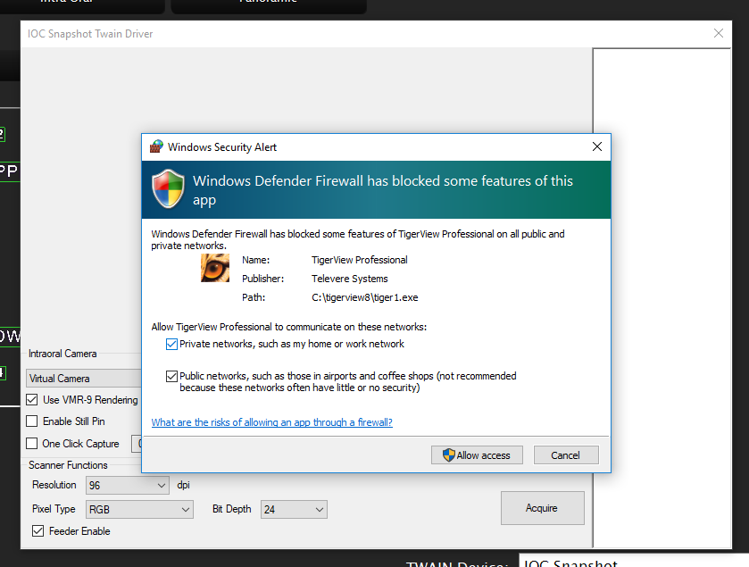
Task: Click the firewall icon in the alert title bar
Action: coord(156,146)
